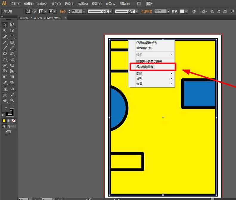Toggle the None (no fill) mode button
The height and width of the screenshot is (200, 236).
[13, 121]
